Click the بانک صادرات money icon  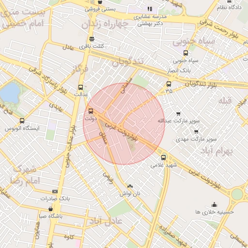pyautogui.click(x=55, y=191)
